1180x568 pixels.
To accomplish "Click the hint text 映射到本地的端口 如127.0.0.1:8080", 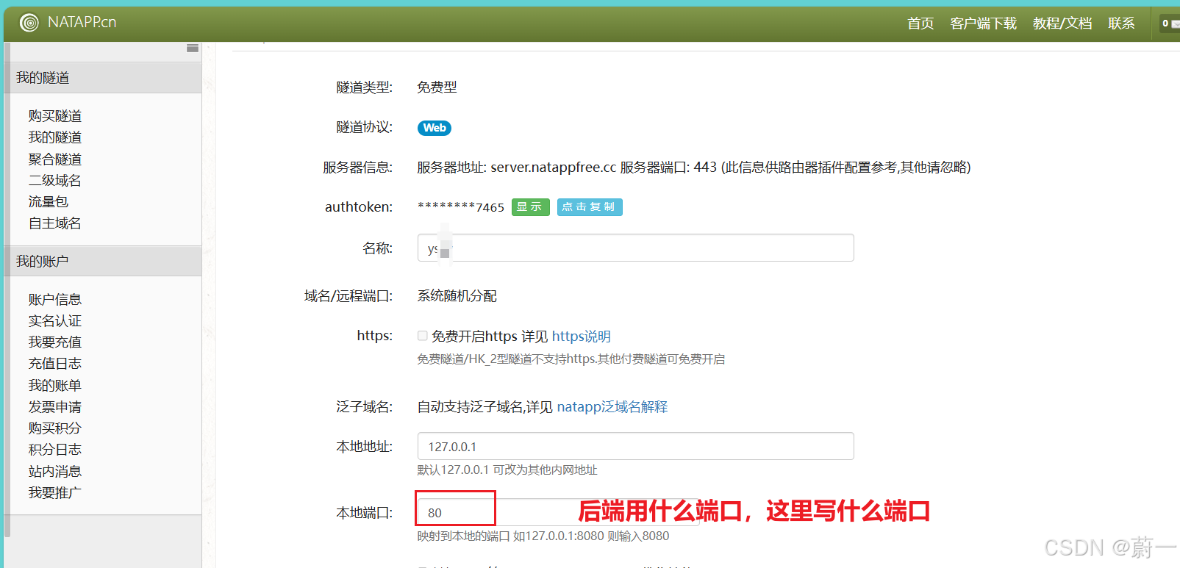I will coord(510,536).
